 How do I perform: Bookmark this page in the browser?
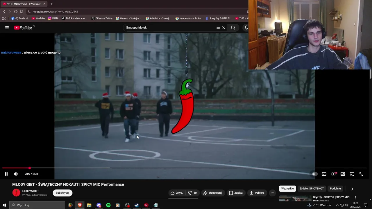[x=22, y=12]
